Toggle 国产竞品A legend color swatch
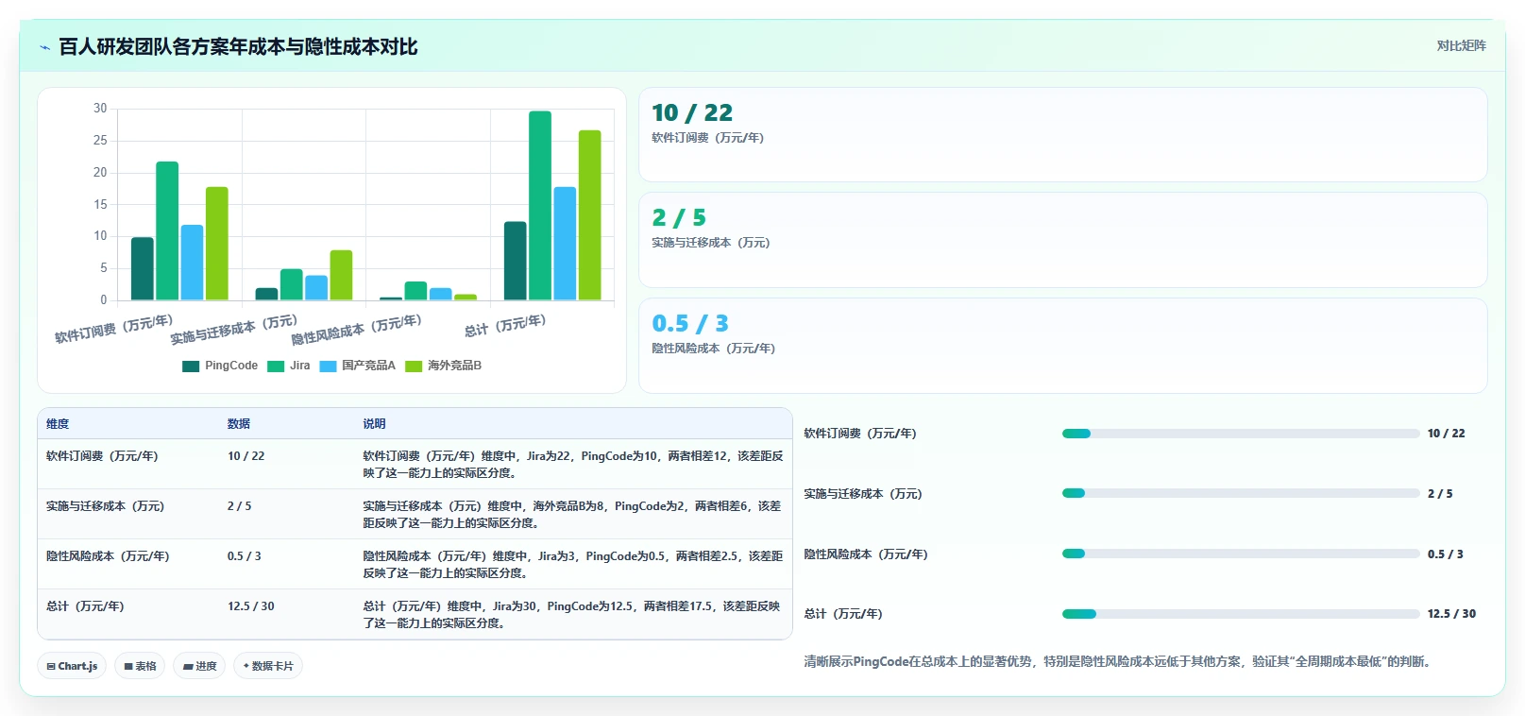 point(328,367)
